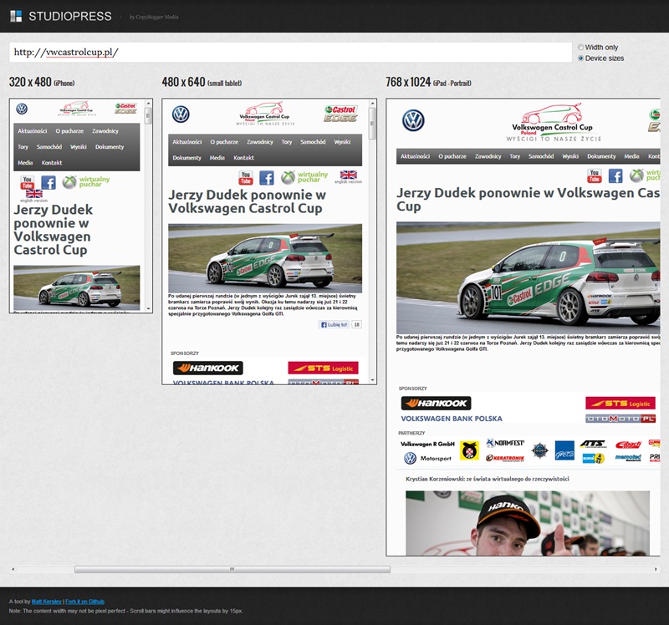Click the Volkswagen logo in the iPad preview
Viewport: 669px width, 625px height.
(x=413, y=120)
